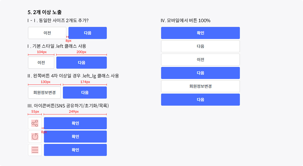Click the list (목록) lines icon button
Viewport: 303px width, 166px height.
point(35,150)
